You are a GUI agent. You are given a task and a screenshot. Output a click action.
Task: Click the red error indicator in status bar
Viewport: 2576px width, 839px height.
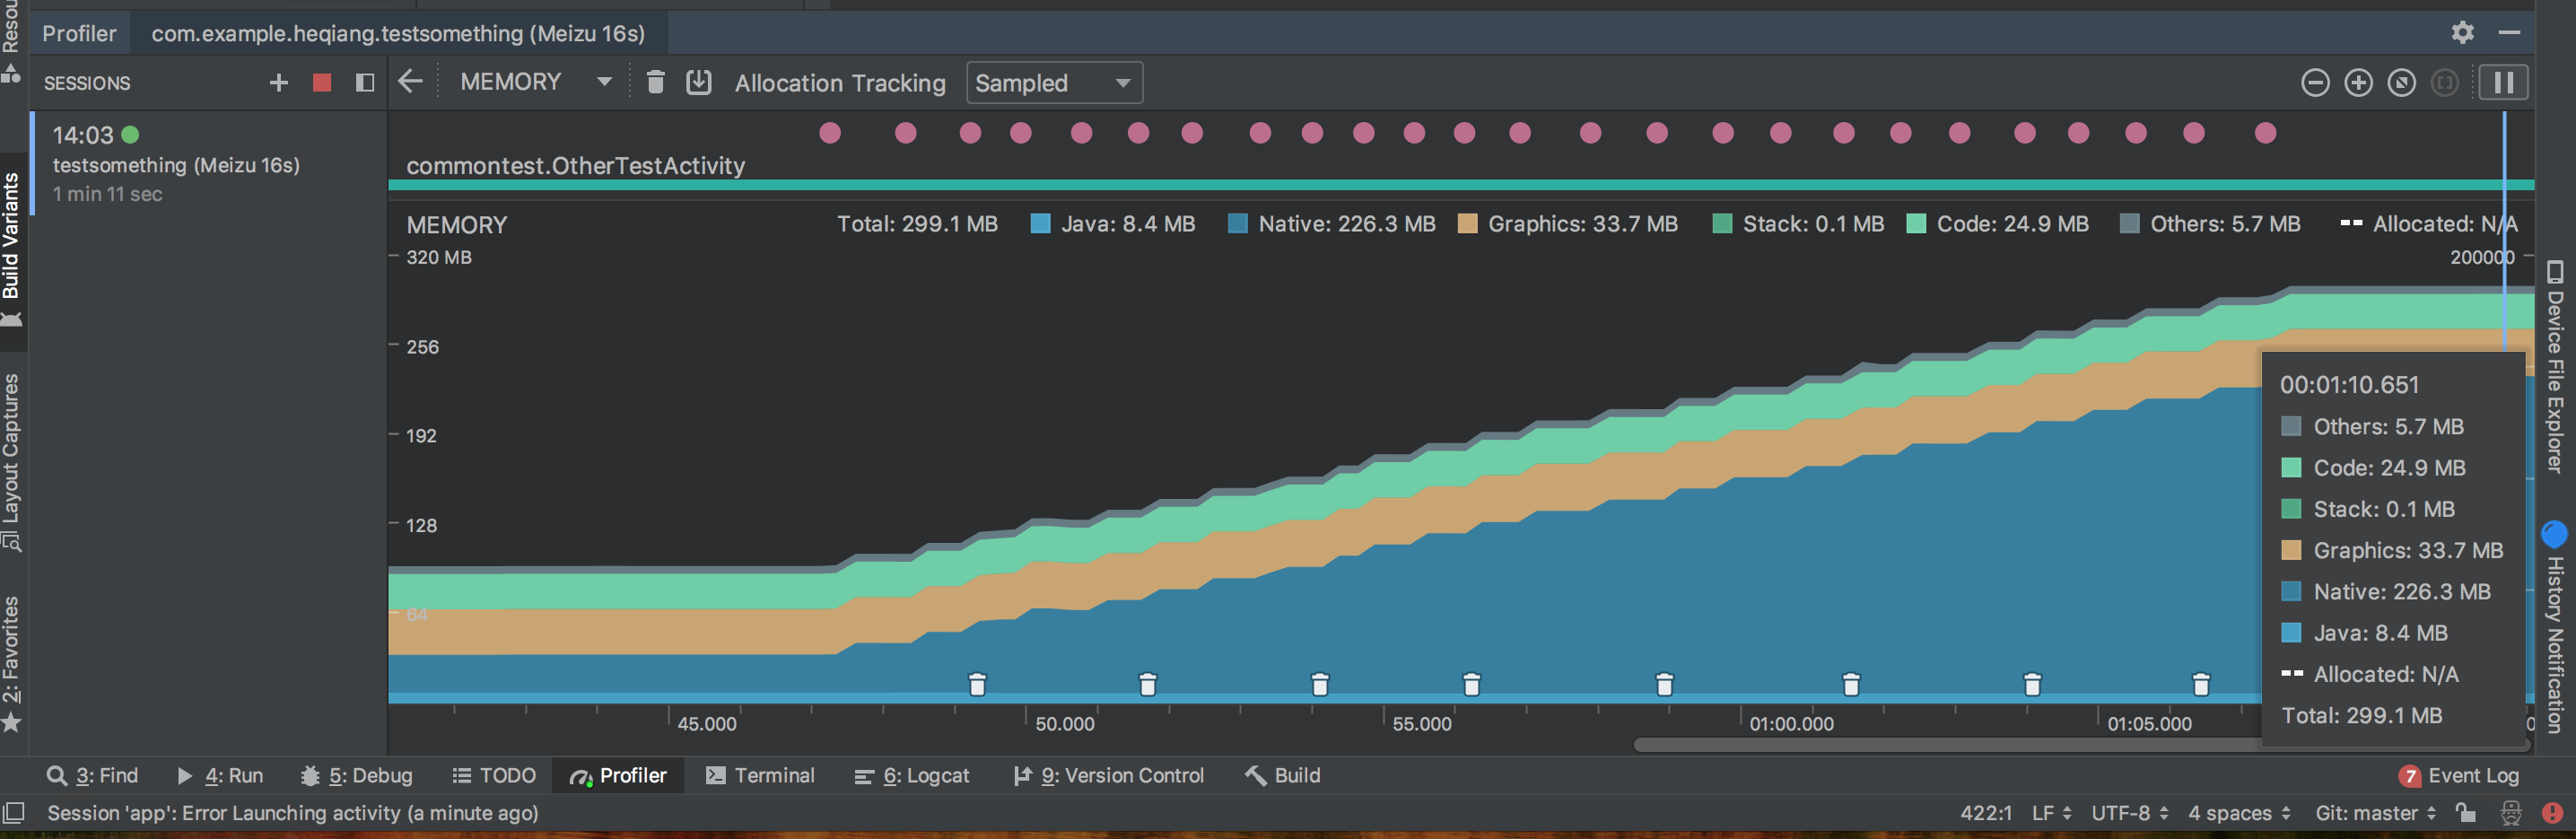tap(2551, 814)
